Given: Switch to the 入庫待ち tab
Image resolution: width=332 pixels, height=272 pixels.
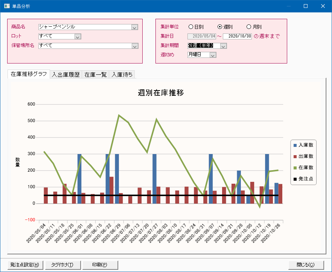Looking at the screenshot, I should [122, 74].
